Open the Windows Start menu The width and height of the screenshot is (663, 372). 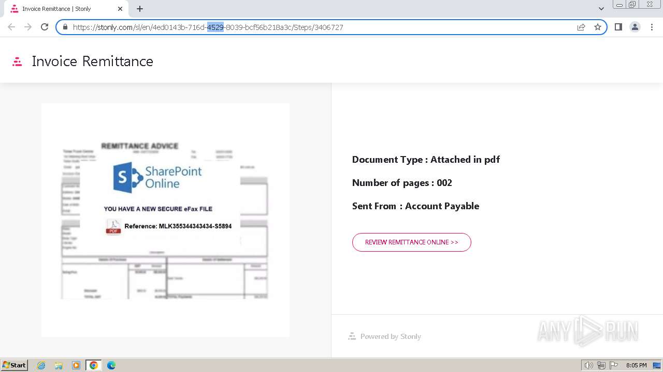click(x=15, y=365)
